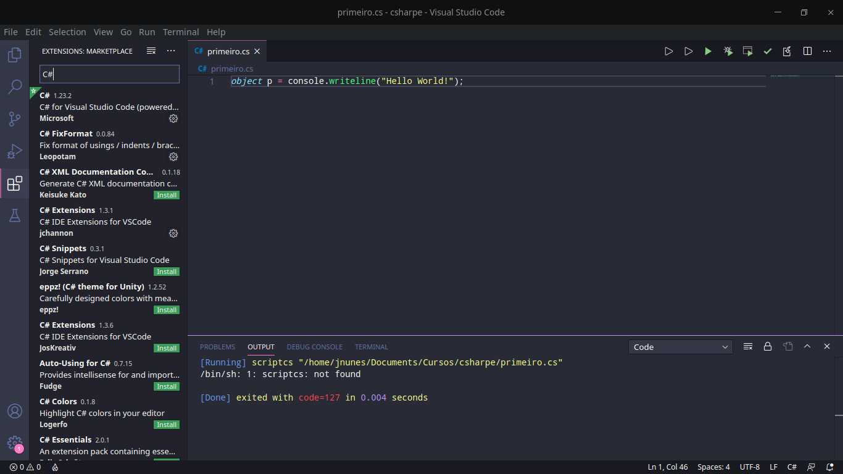This screenshot has height=474, width=843.
Task: Open the Explorer view in activity bar
Action: 15,56
